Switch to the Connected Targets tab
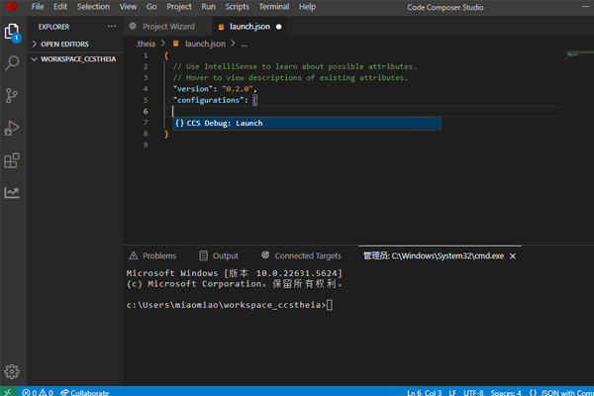The width and height of the screenshot is (594, 396). pos(302,255)
